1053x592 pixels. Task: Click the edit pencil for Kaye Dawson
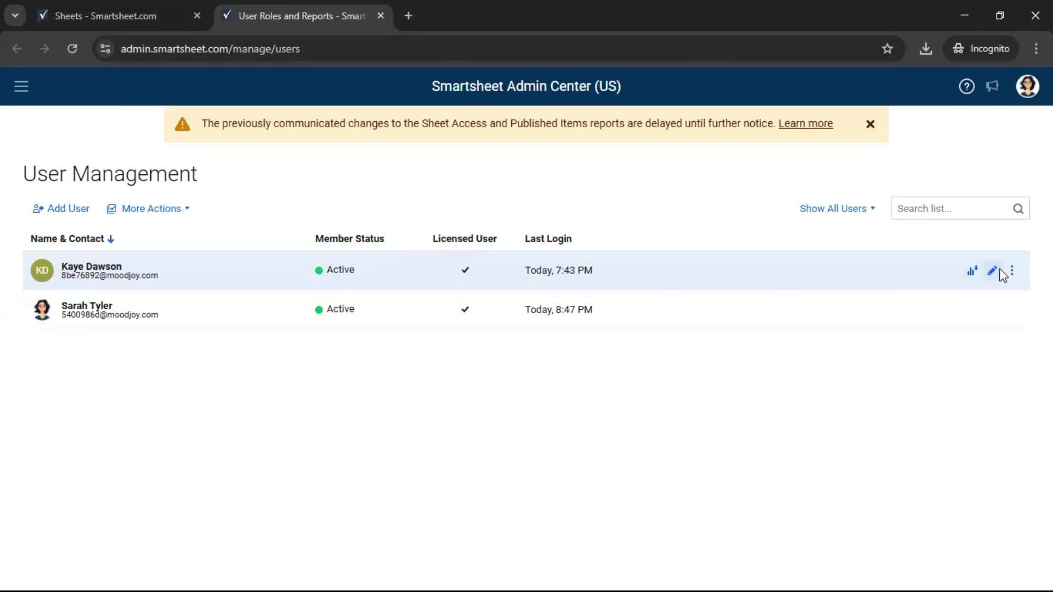(x=992, y=270)
